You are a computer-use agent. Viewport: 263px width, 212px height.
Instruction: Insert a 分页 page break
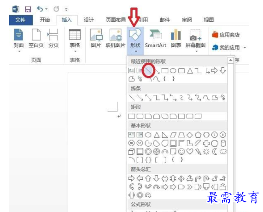[53, 38]
